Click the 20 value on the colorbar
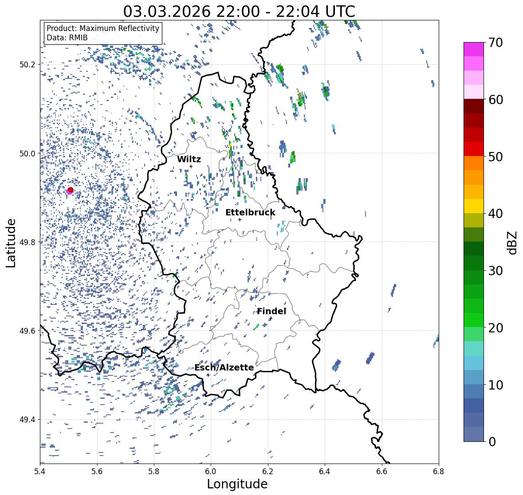This screenshot has height=495, width=523. [495, 328]
